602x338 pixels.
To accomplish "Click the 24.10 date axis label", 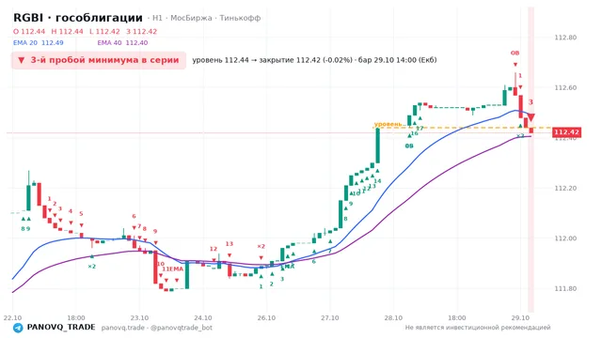I will click(x=203, y=318).
